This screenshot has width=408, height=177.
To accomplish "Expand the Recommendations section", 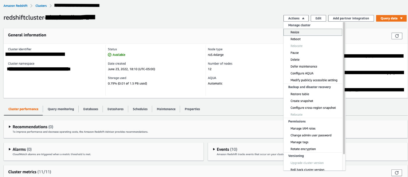I will [x=10, y=127].
